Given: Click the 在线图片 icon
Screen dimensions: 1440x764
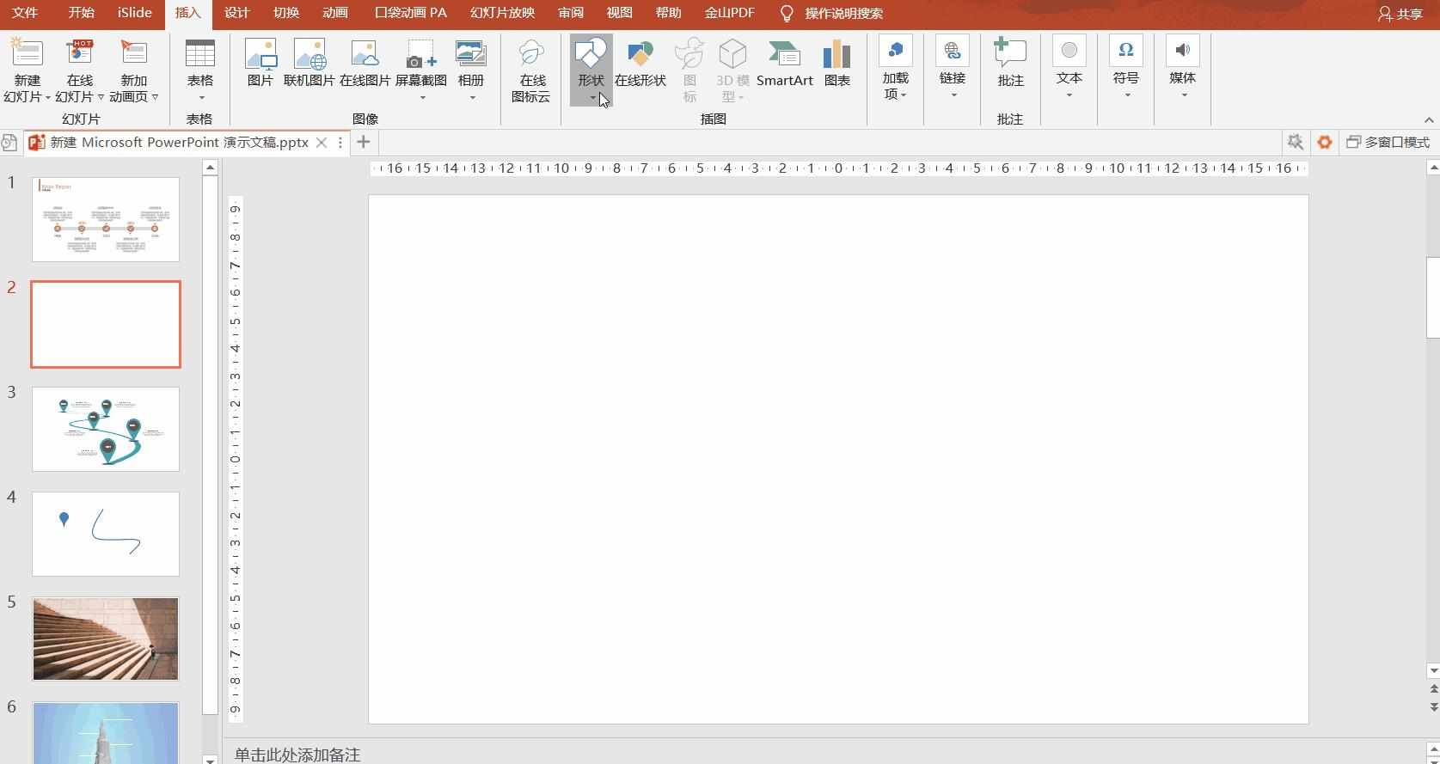Looking at the screenshot, I should [365, 53].
